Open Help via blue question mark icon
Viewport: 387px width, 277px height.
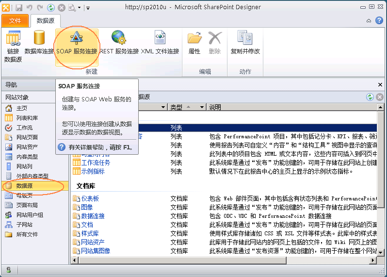(x=379, y=20)
